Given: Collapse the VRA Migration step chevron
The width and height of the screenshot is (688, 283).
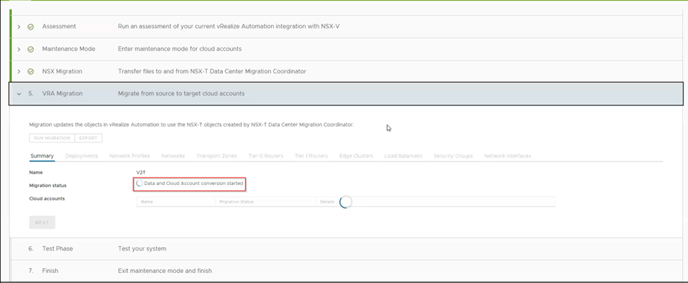Looking at the screenshot, I should (x=19, y=94).
